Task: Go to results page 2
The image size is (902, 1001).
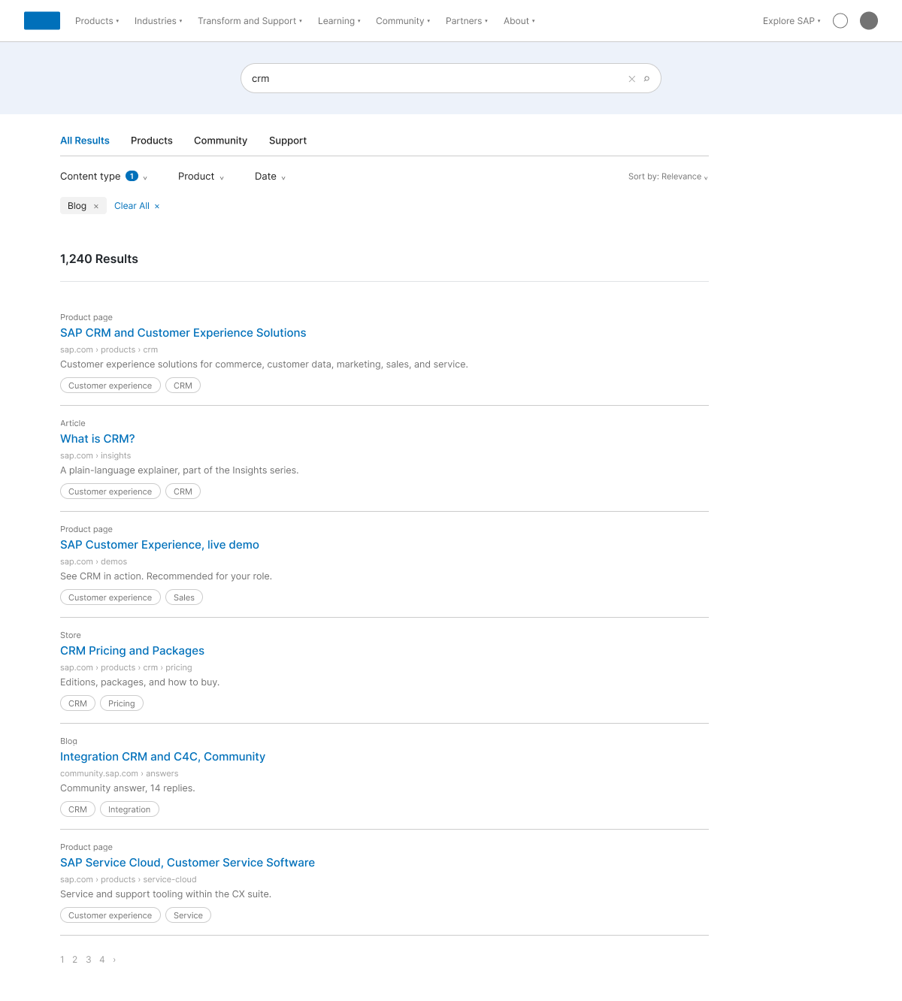Action: (75, 960)
